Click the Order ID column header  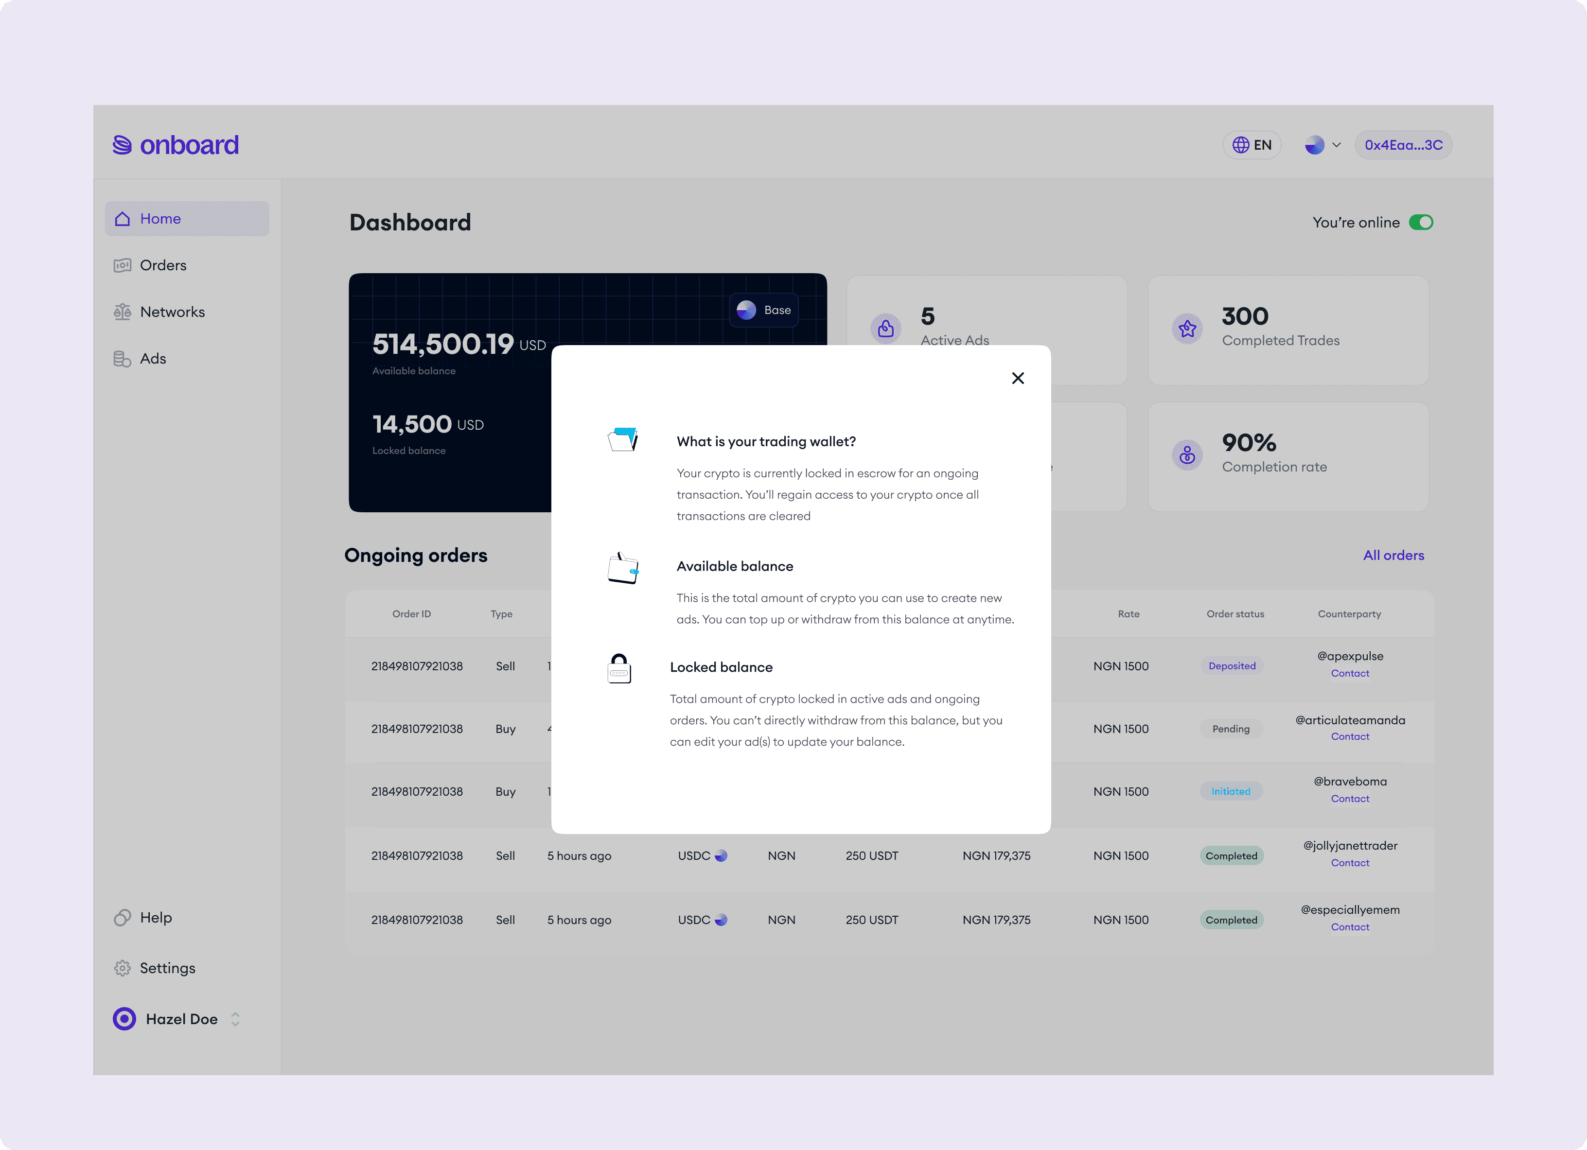411,614
